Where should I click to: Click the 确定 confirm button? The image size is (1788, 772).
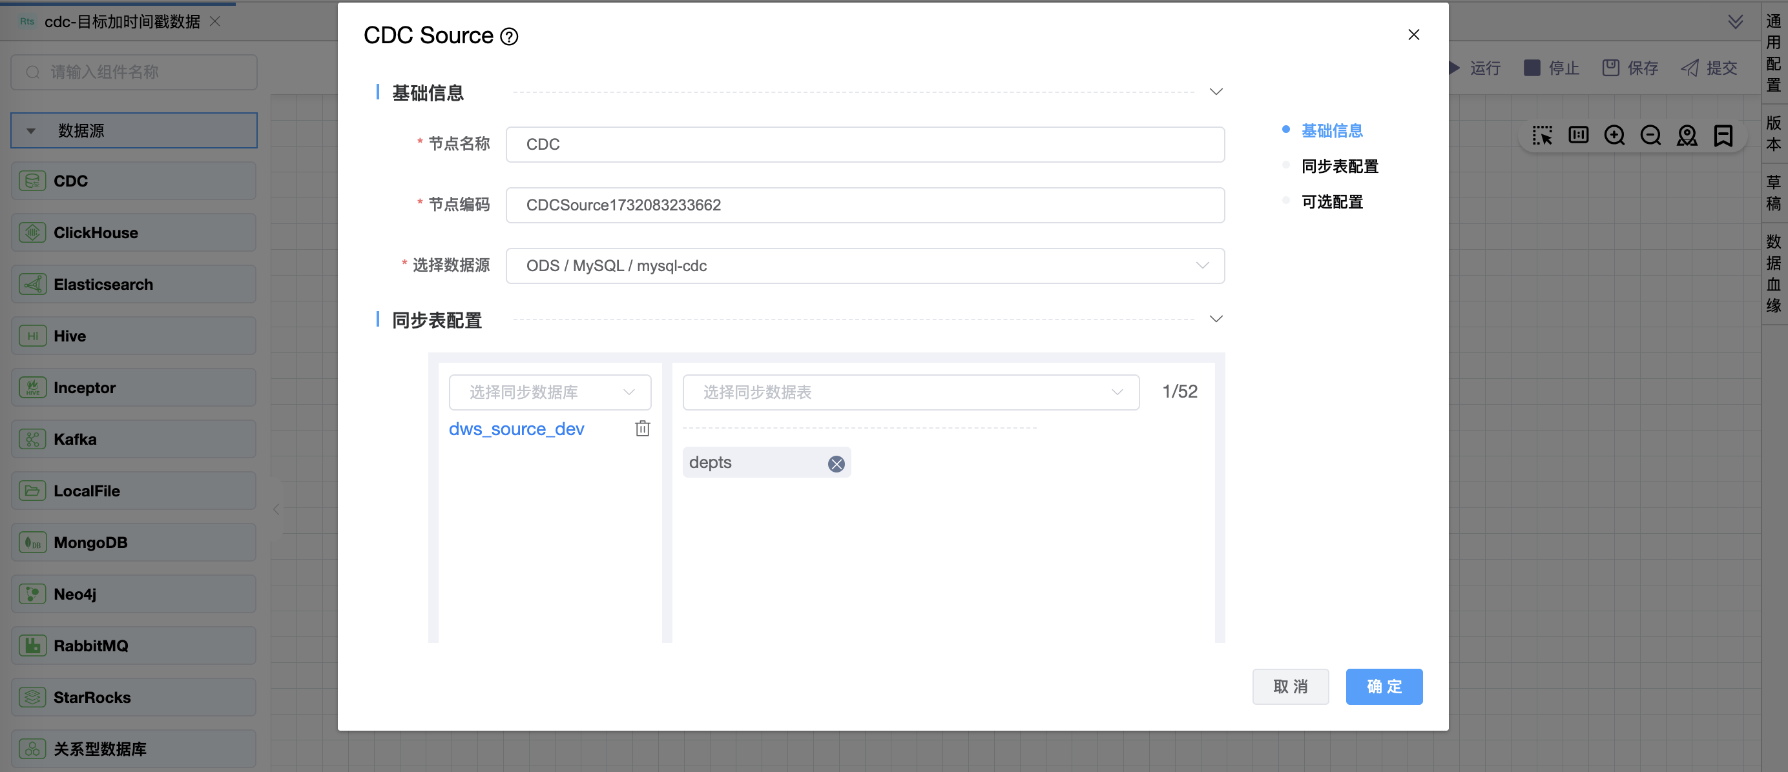point(1384,686)
